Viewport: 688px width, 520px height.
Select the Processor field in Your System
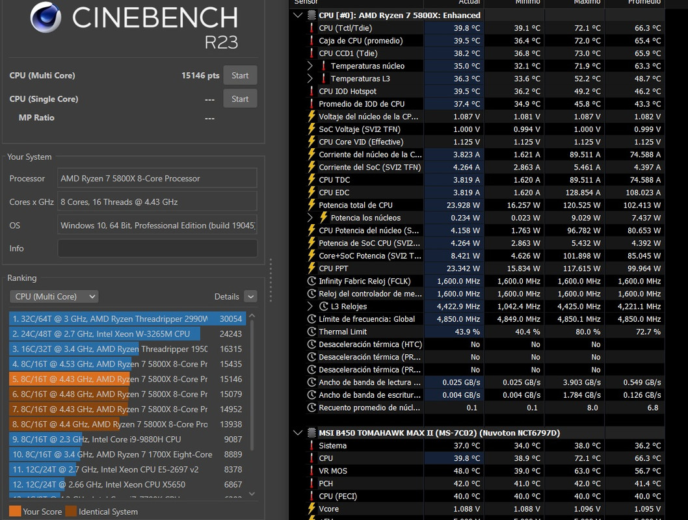click(157, 179)
